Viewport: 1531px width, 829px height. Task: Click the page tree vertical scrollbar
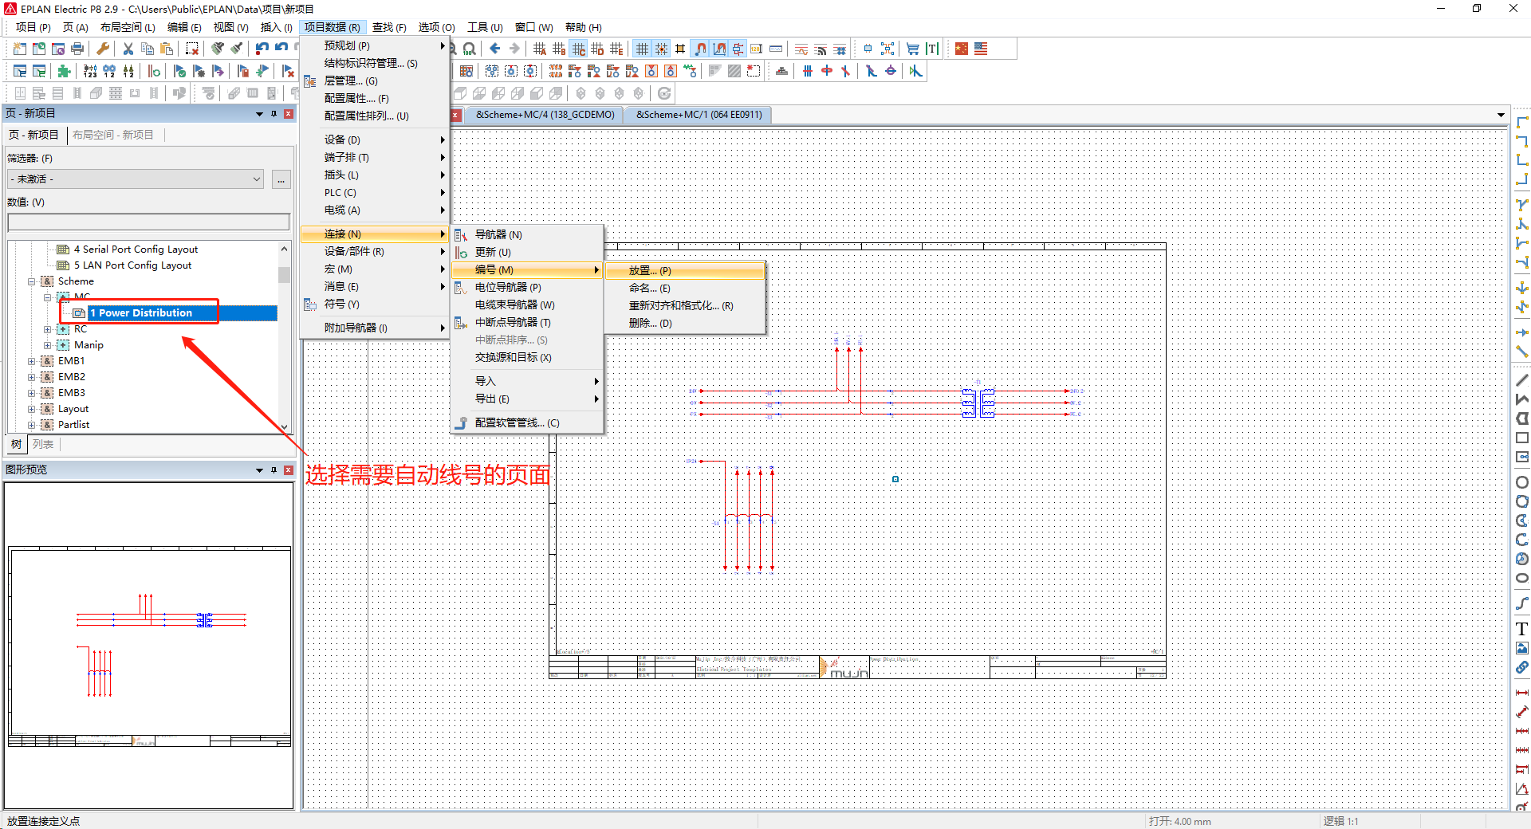click(284, 338)
